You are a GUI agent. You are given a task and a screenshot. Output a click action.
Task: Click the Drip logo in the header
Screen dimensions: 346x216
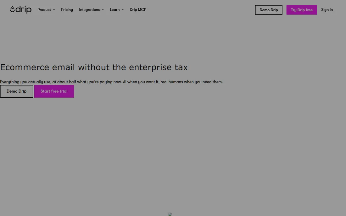(21, 10)
